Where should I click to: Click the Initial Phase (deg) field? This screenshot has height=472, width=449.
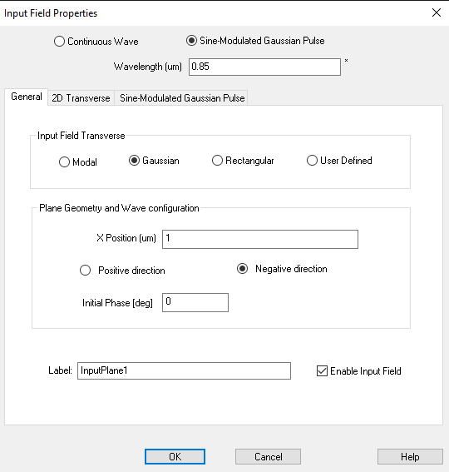click(195, 302)
